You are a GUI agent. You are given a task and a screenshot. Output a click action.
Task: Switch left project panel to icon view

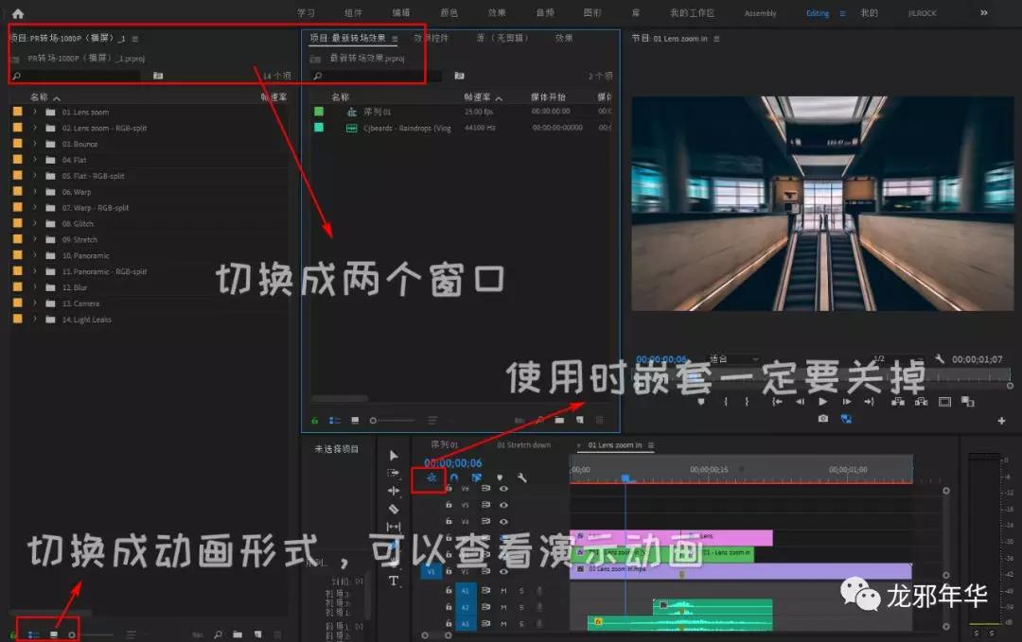coord(54,634)
